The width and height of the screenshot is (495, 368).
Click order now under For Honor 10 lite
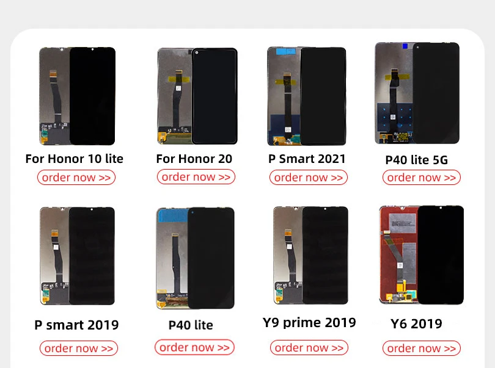pos(76,178)
